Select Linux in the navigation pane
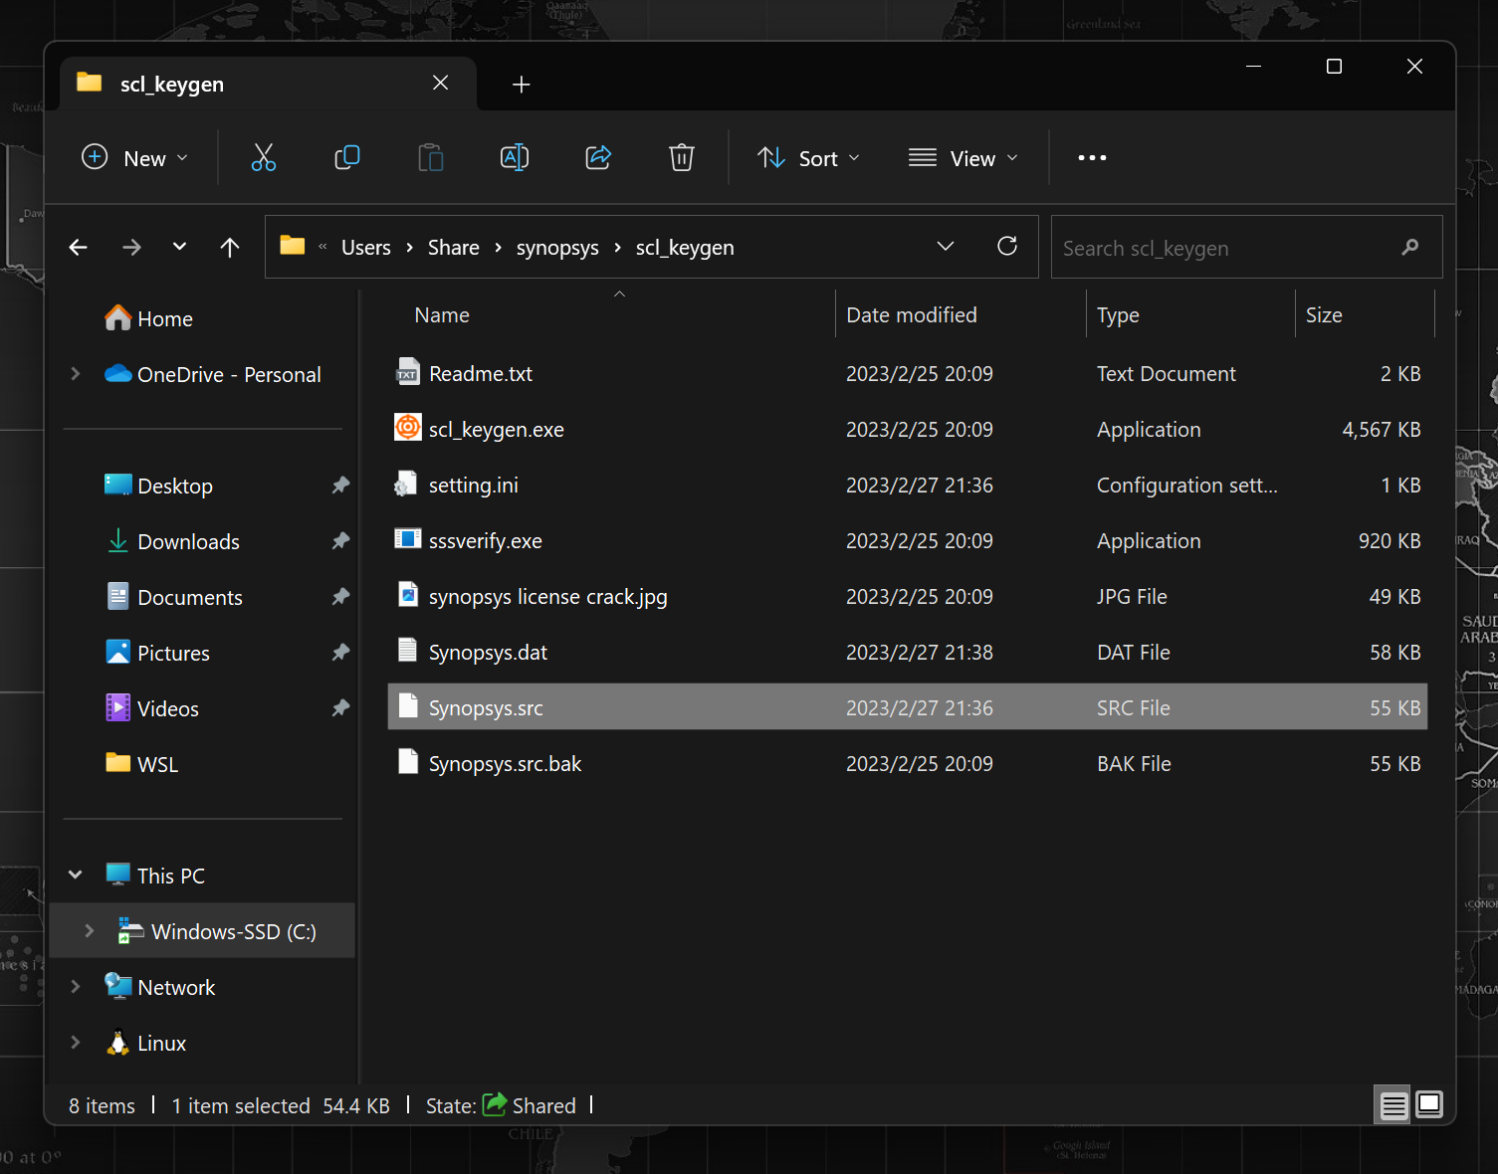The image size is (1498, 1174). click(x=161, y=1043)
